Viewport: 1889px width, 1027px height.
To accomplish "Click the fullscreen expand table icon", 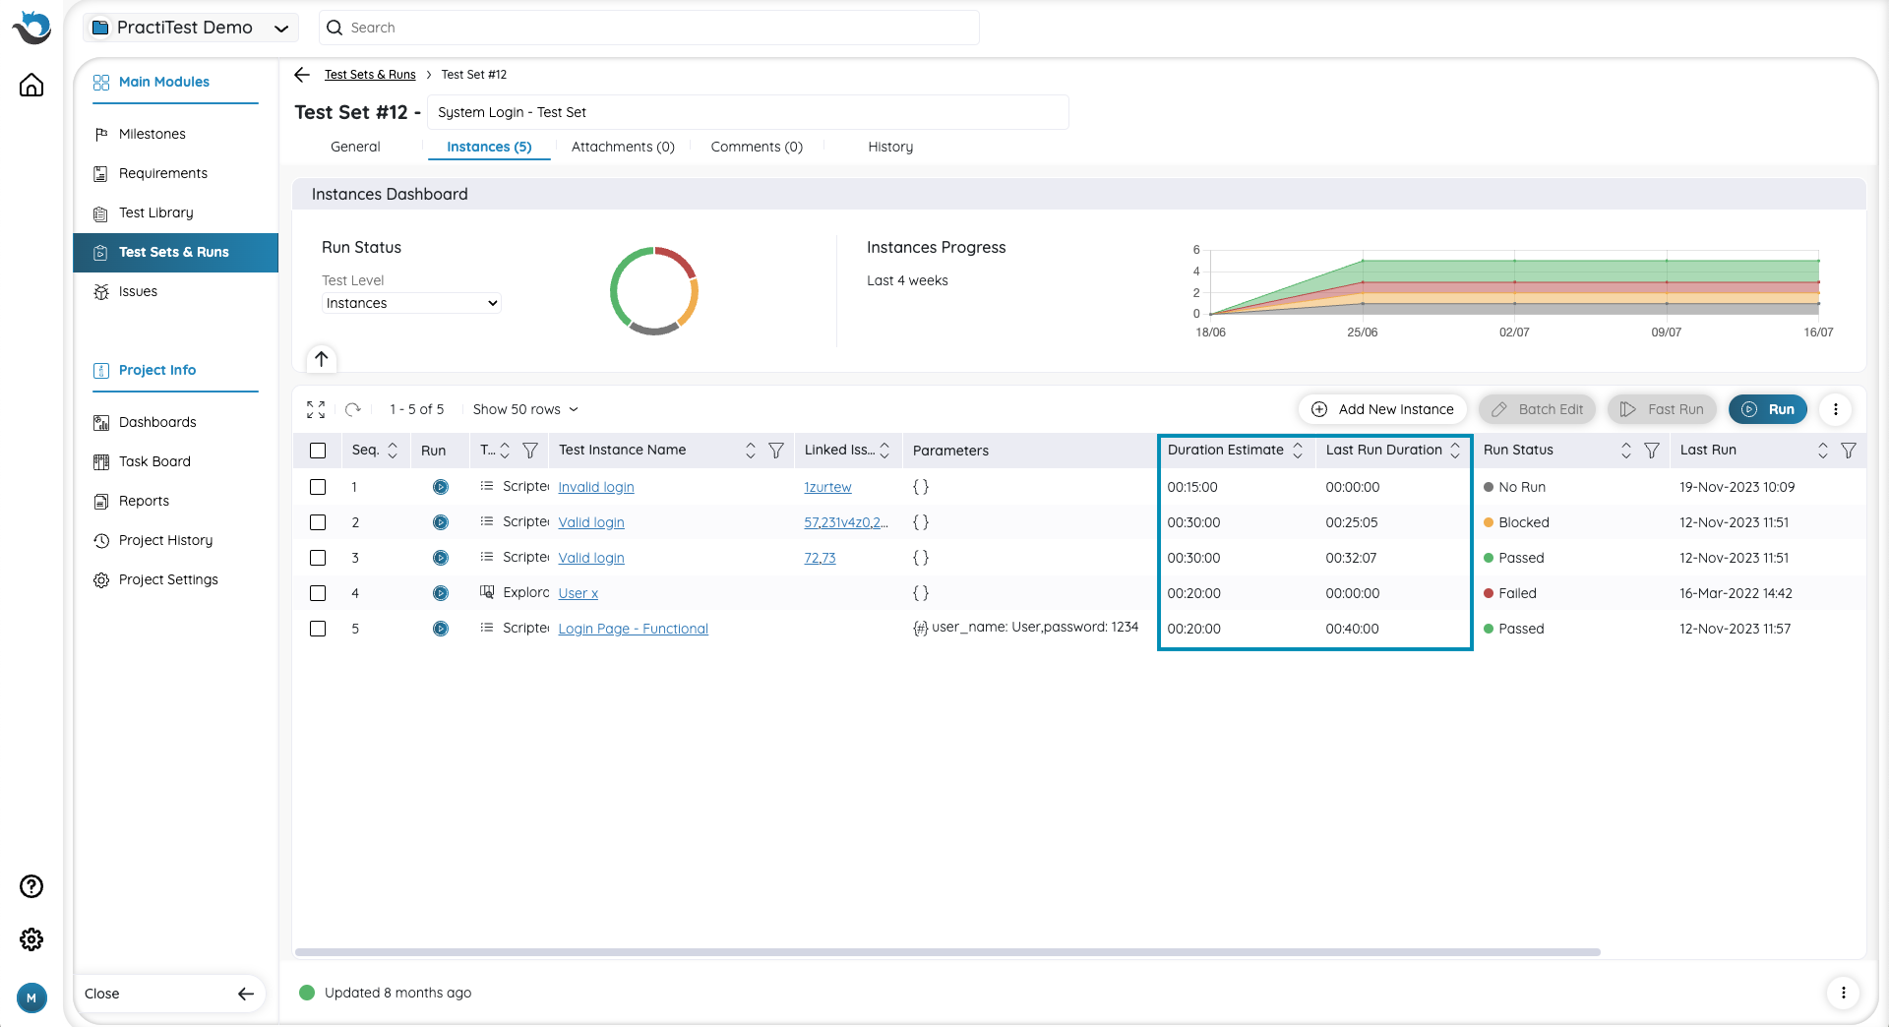I will tap(316, 409).
